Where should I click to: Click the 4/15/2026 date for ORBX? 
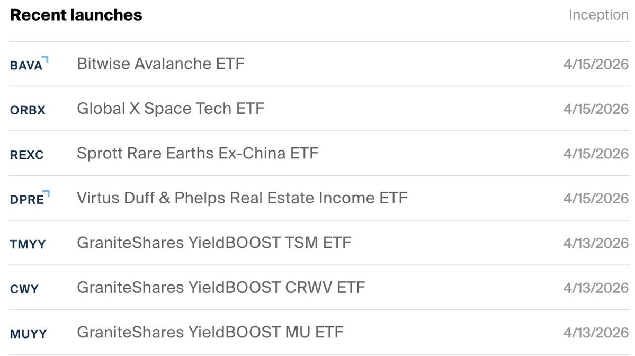pos(596,109)
